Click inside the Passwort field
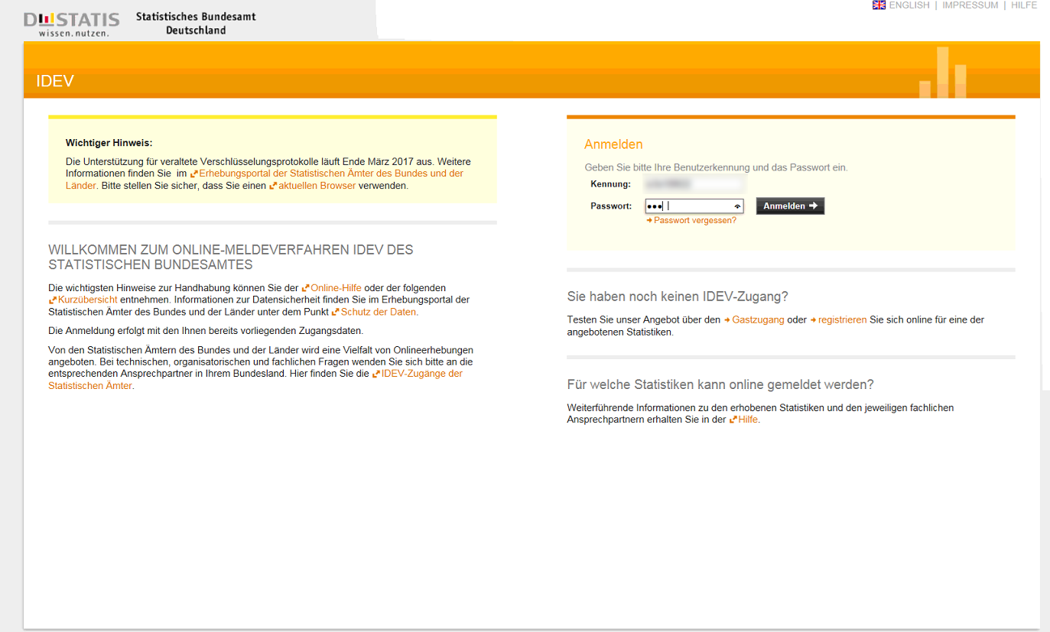1050x632 pixels. (694, 206)
